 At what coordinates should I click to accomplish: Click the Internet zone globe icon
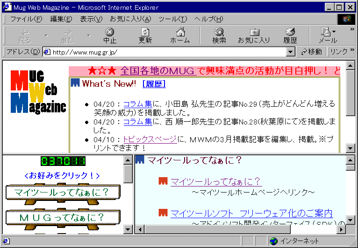click(273, 241)
